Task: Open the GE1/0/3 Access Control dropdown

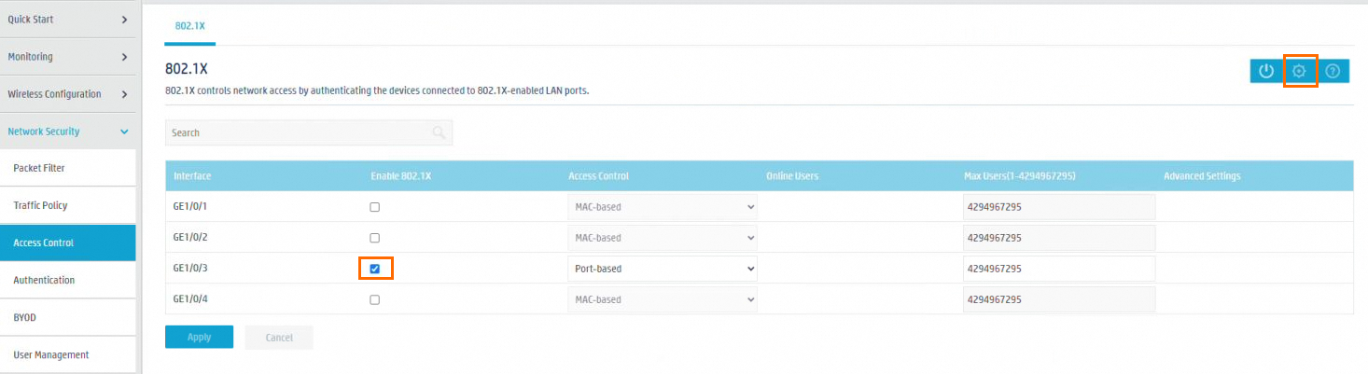Action: pos(662,269)
